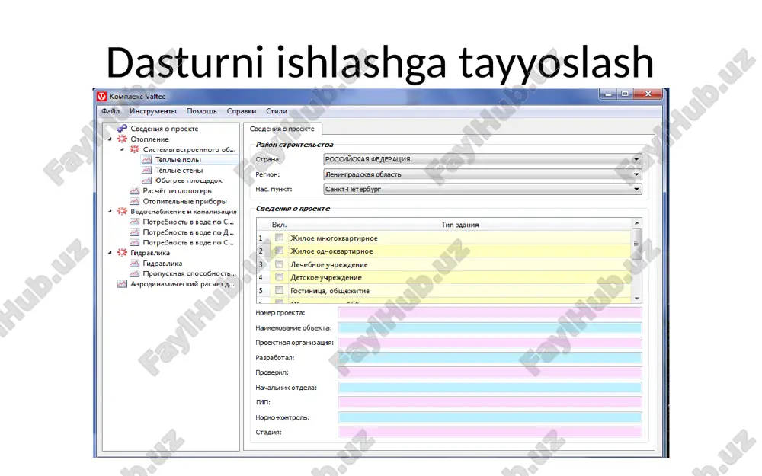
Task: Click icon of Потребность в воде по Д...
Action: click(135, 232)
